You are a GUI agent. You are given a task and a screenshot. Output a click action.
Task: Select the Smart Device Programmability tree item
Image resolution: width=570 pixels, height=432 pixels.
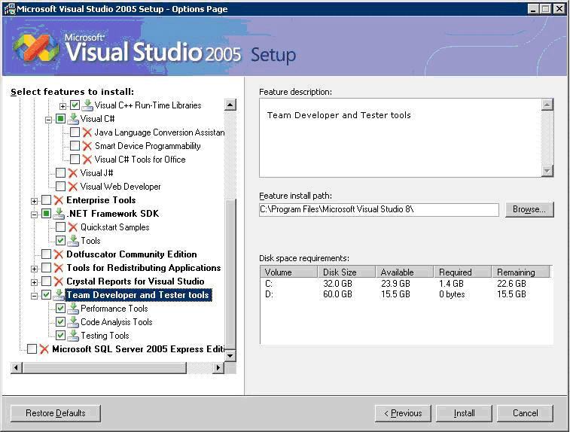(147, 146)
